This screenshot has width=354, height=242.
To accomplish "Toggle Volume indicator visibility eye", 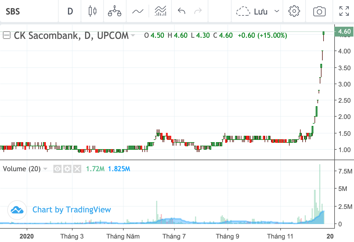I will (57, 169).
